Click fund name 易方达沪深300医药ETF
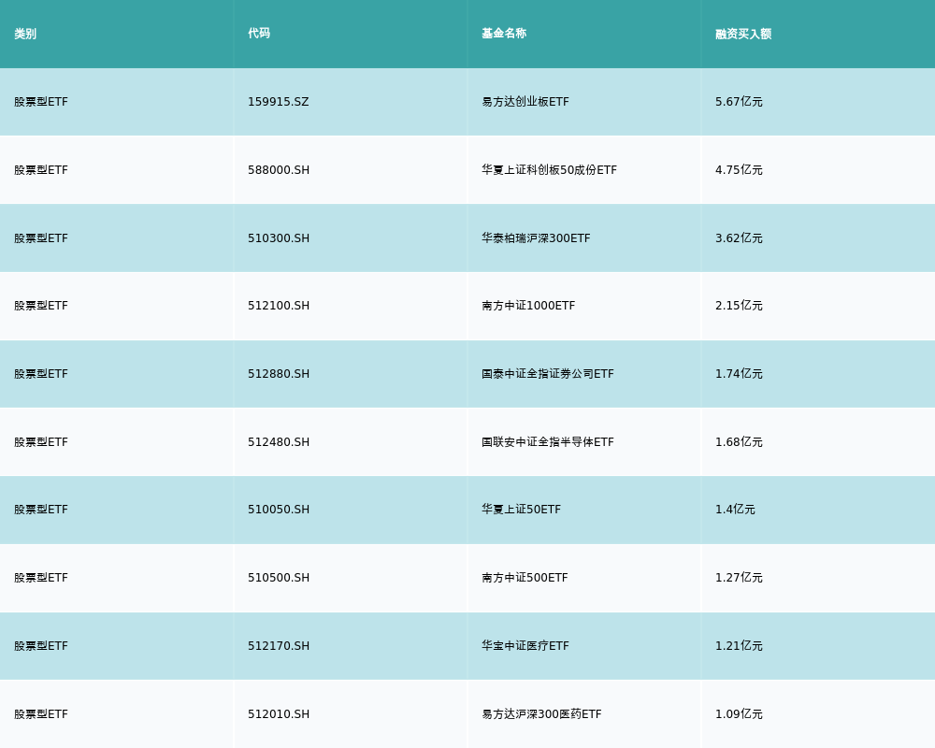This screenshot has width=935, height=748. [541, 714]
